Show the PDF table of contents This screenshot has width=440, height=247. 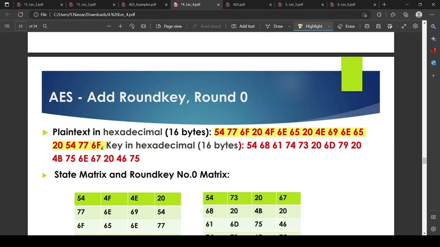pos(7,26)
